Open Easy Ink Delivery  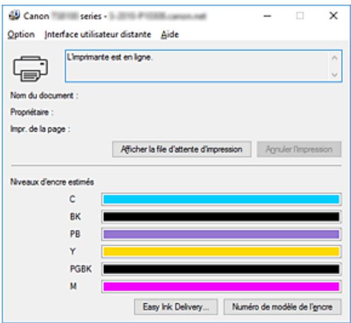(175, 307)
